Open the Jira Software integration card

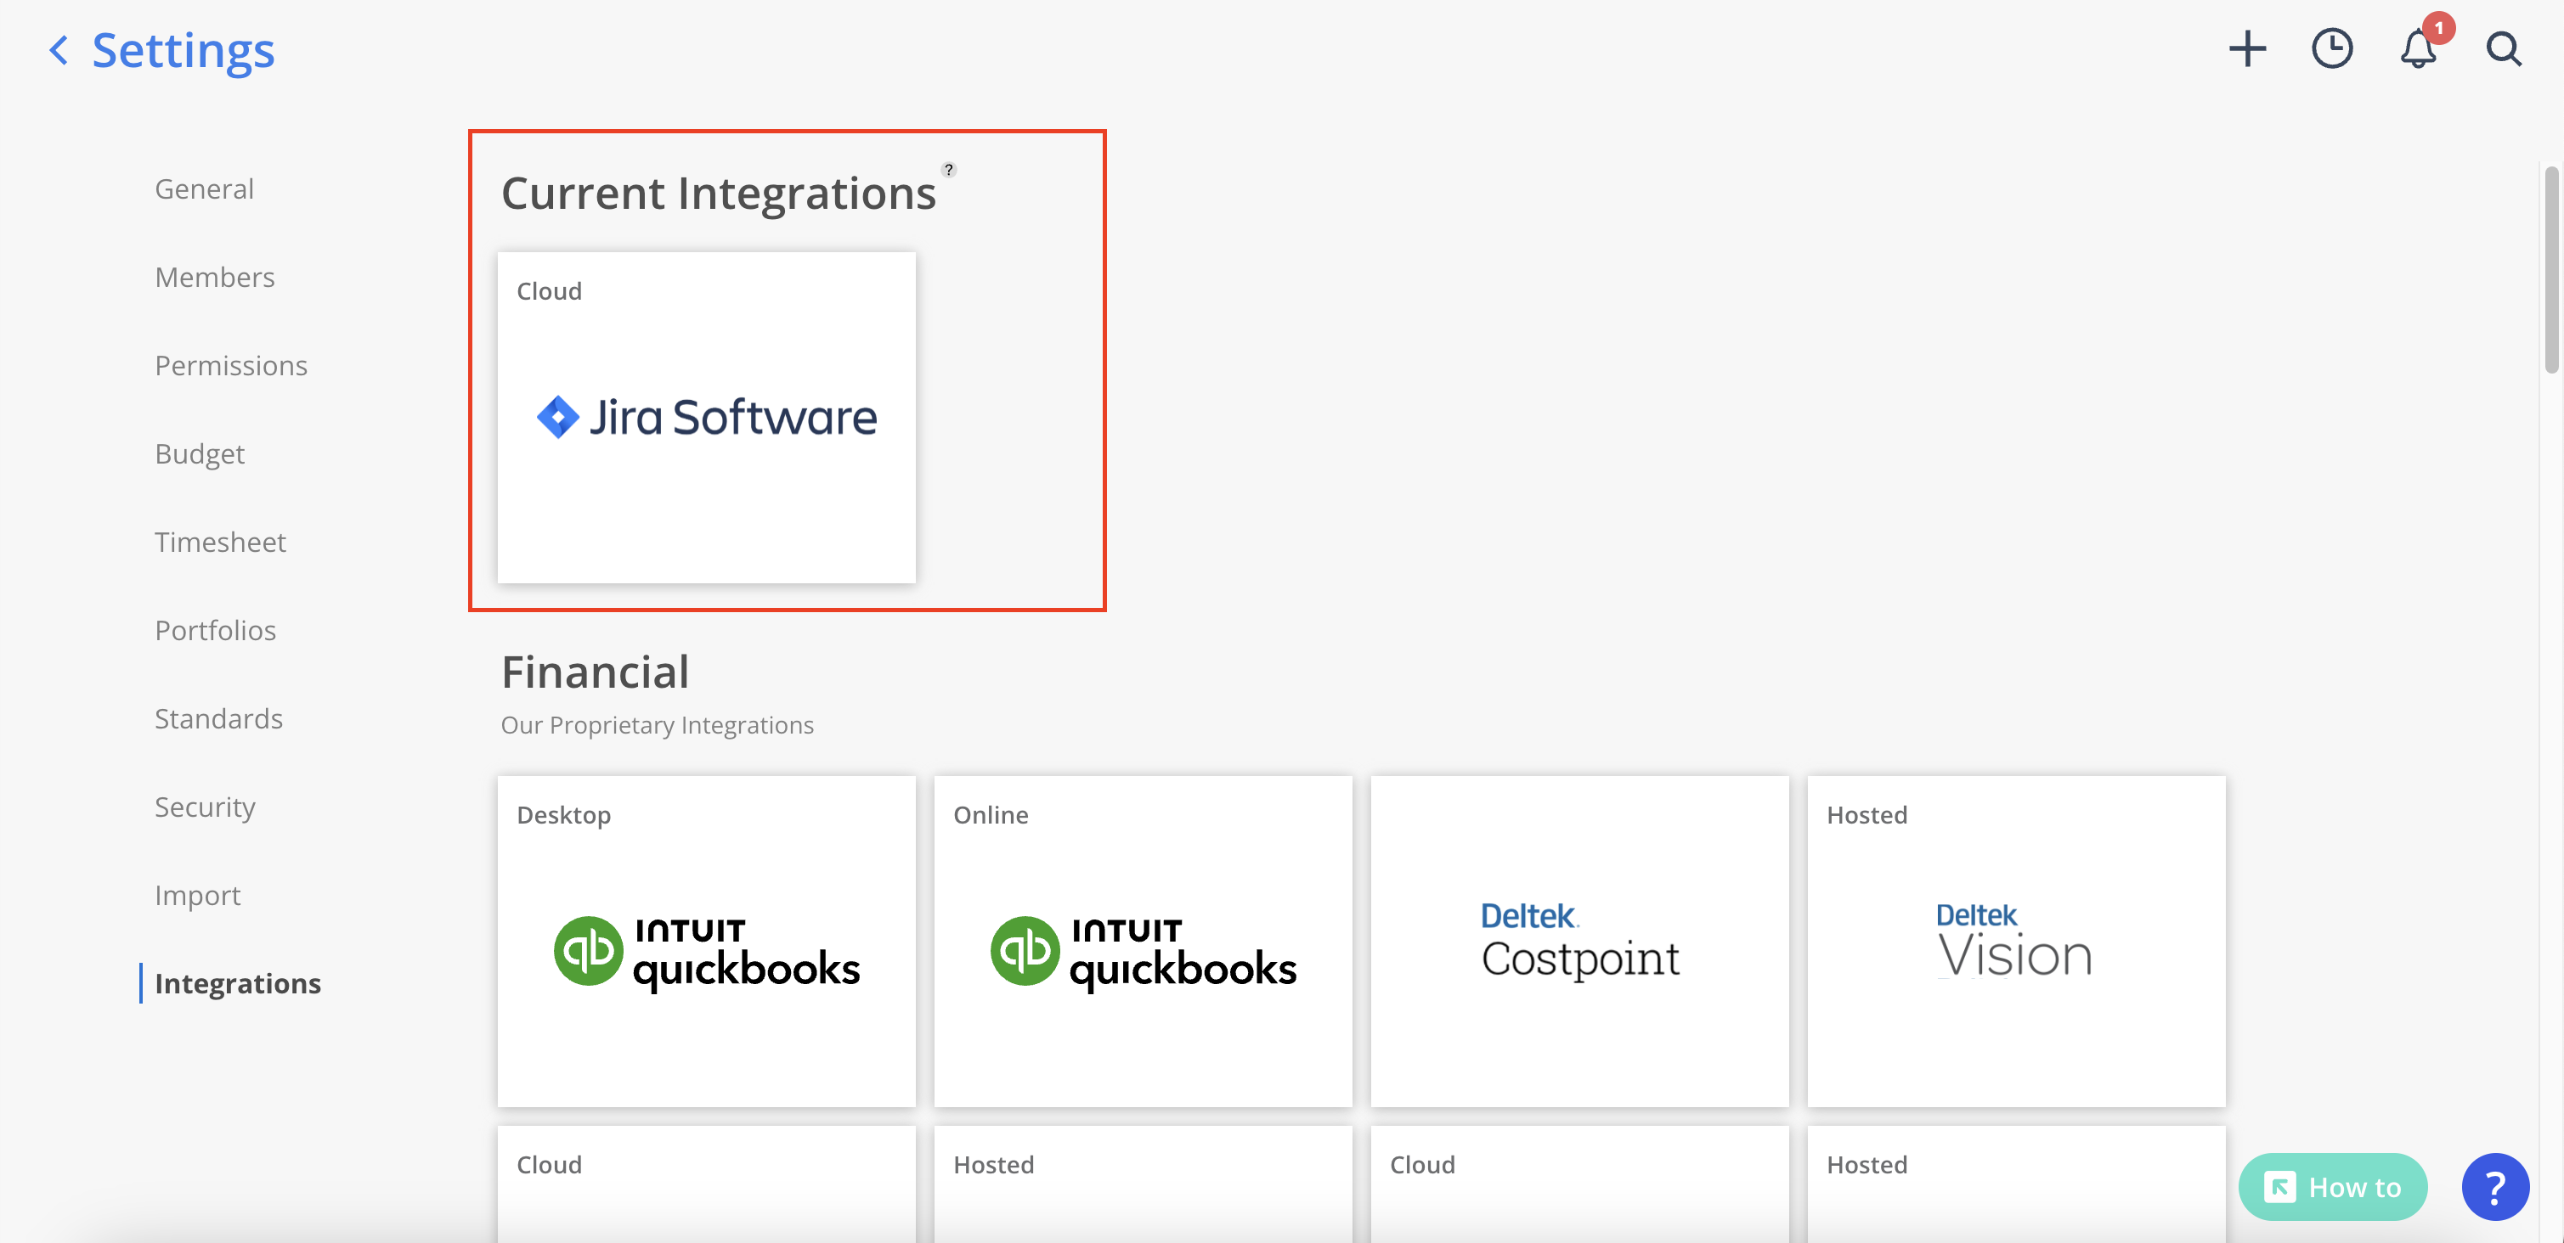click(706, 417)
